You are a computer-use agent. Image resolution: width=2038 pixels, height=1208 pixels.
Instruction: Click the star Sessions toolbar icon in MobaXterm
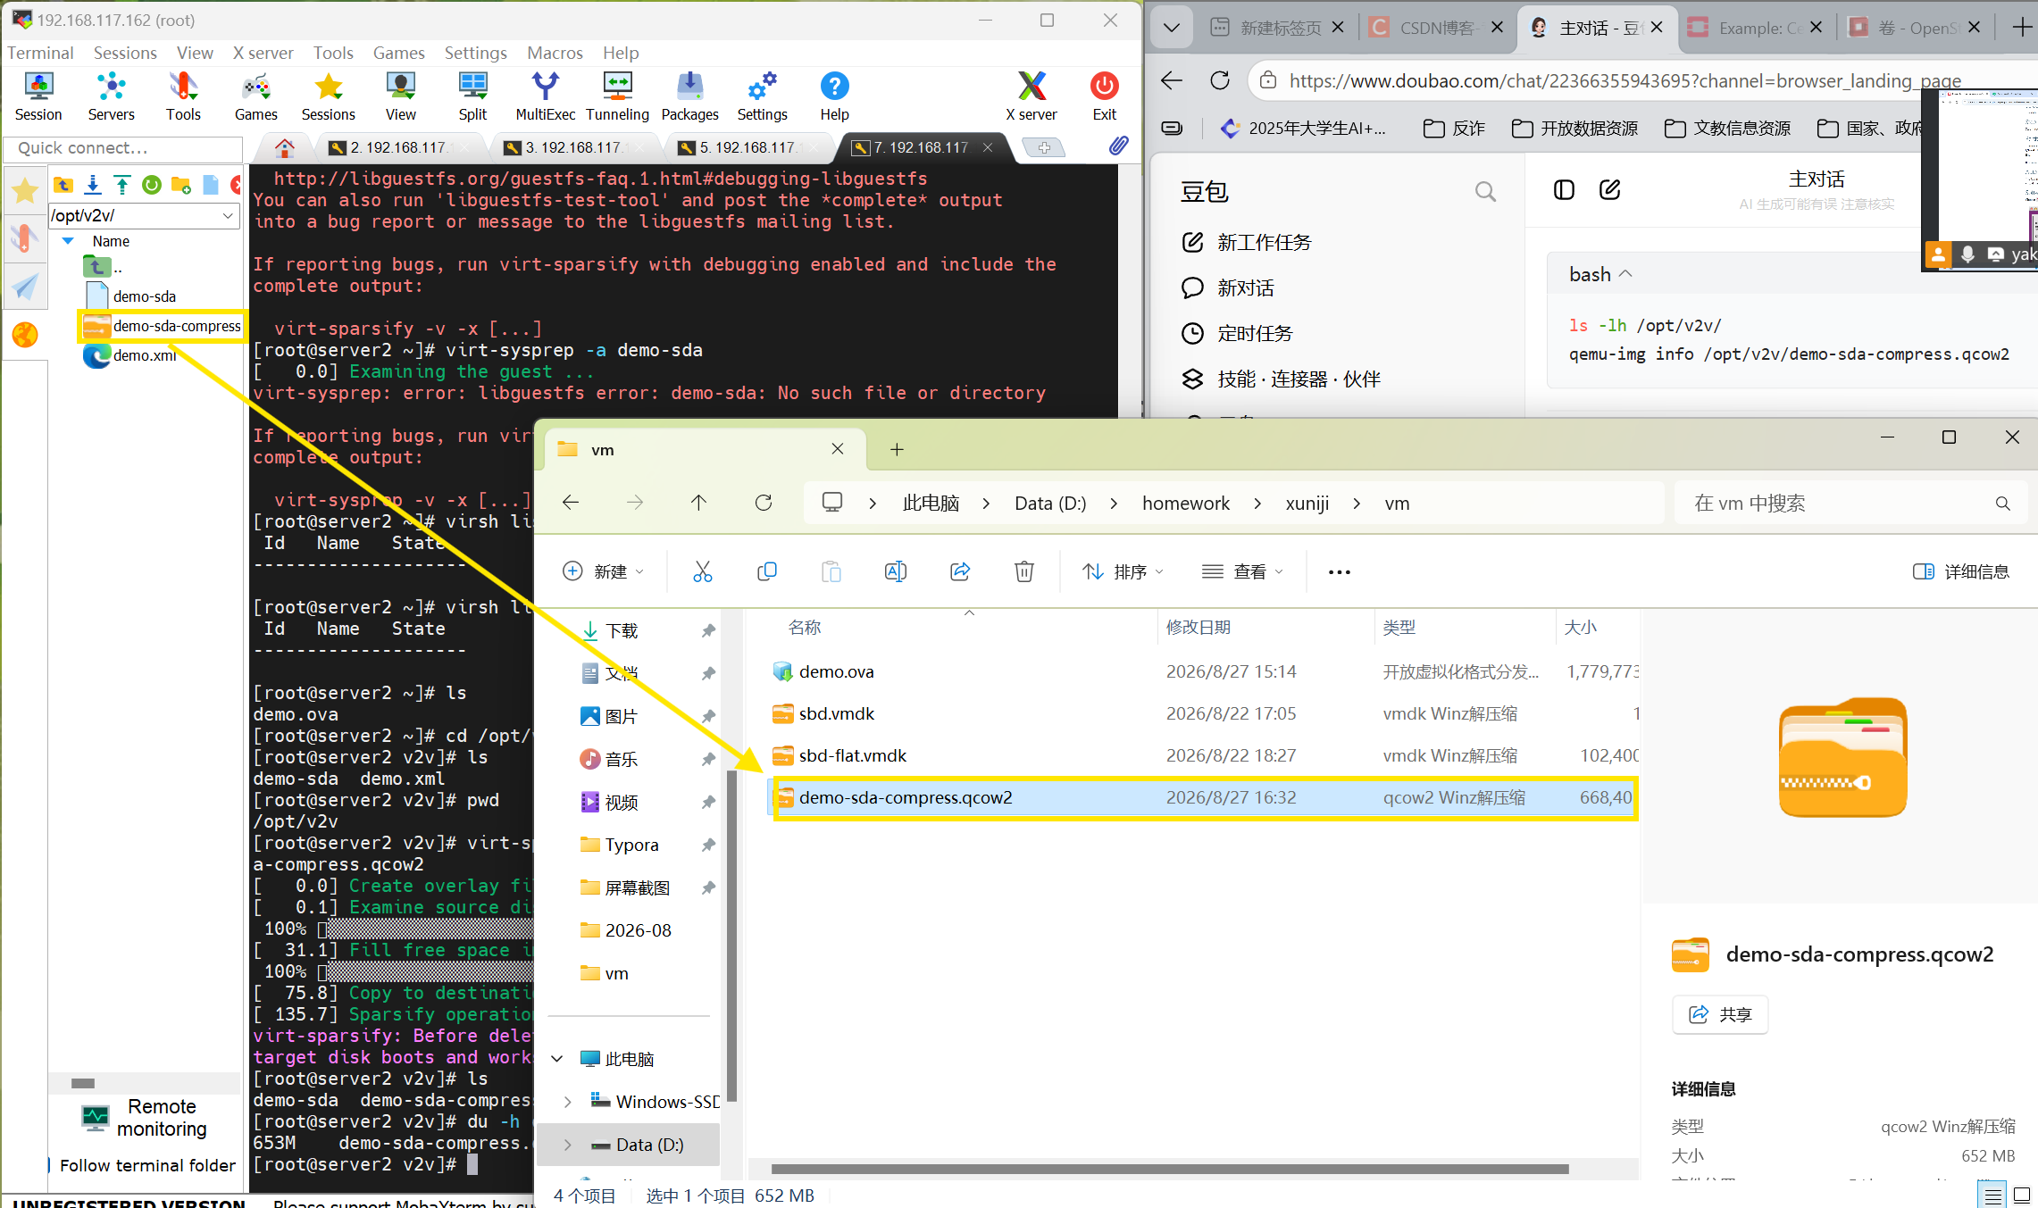328,96
